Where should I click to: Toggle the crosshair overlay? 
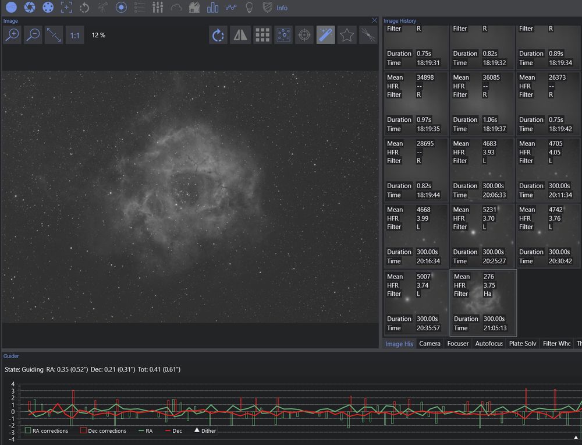[x=304, y=35]
